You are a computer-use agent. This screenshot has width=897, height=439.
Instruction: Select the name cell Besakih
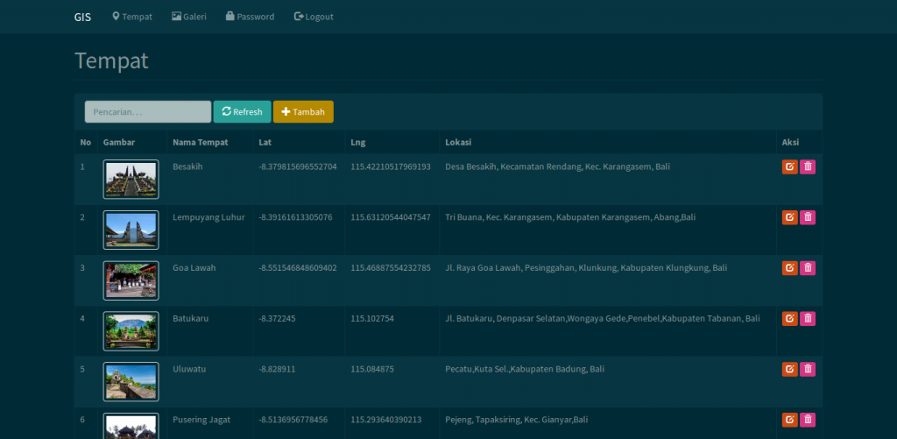(187, 166)
